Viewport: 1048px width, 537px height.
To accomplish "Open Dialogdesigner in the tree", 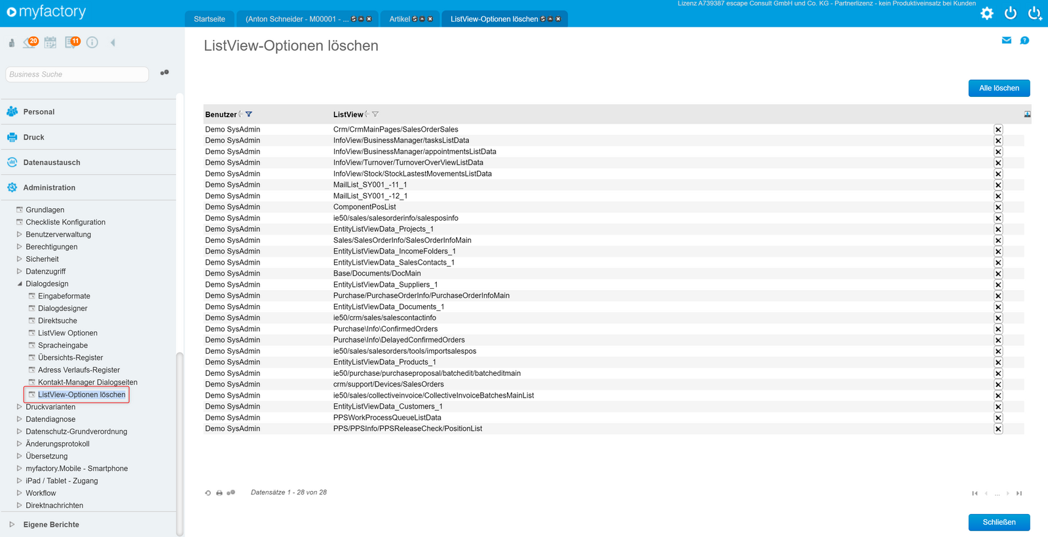I will 62,308.
